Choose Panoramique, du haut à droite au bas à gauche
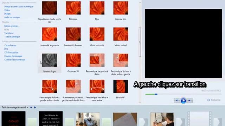Screen dimensions: 225x126 [x=121, y=60]
